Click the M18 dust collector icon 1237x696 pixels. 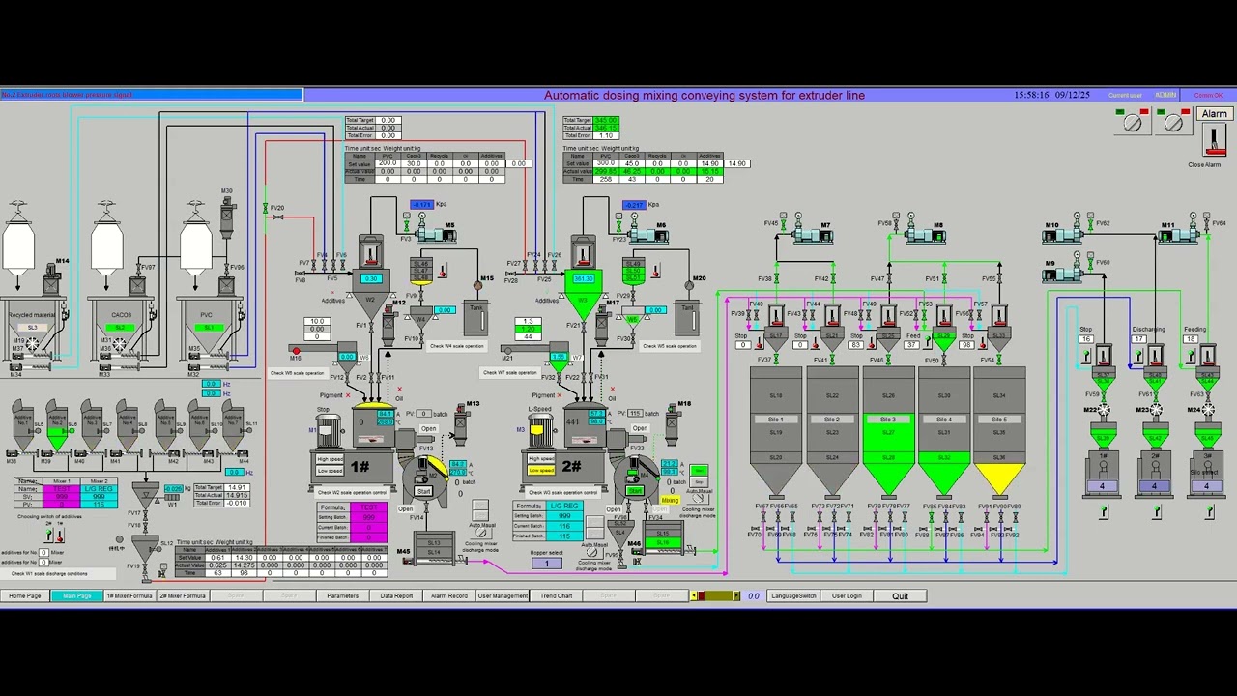[x=673, y=422]
